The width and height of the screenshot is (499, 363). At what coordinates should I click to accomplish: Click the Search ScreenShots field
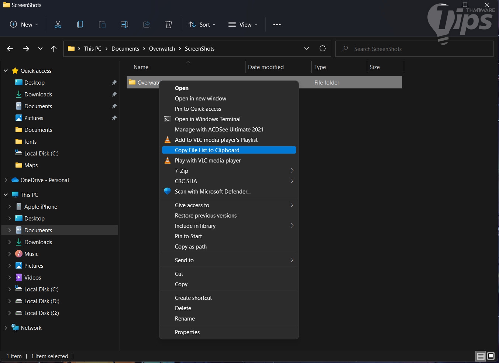pos(414,49)
